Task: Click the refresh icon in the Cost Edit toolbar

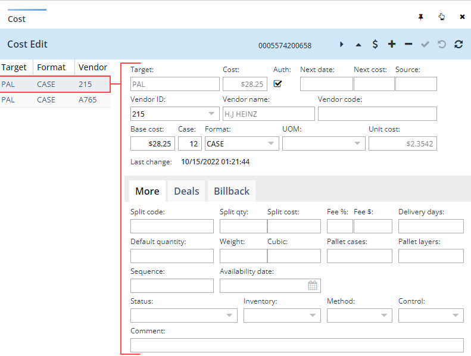Action: pyautogui.click(x=458, y=44)
